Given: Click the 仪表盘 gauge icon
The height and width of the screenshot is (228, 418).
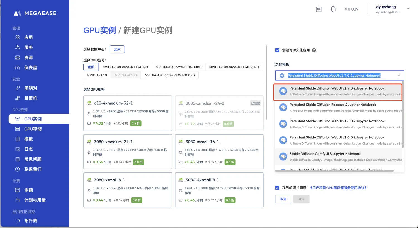Looking at the screenshot, I should [17, 68].
